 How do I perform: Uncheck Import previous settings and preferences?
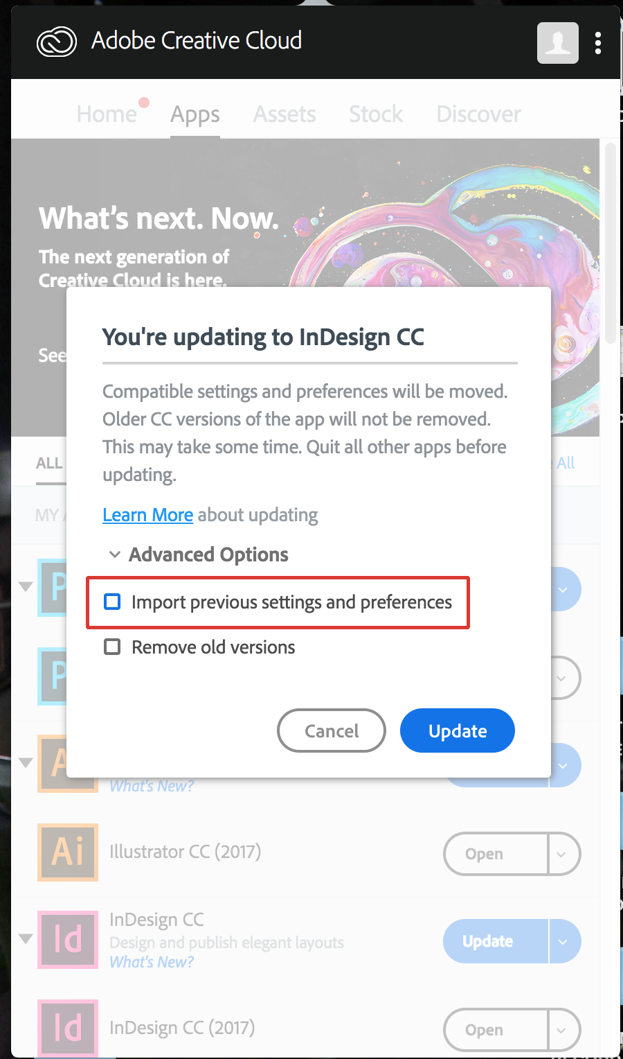[112, 602]
